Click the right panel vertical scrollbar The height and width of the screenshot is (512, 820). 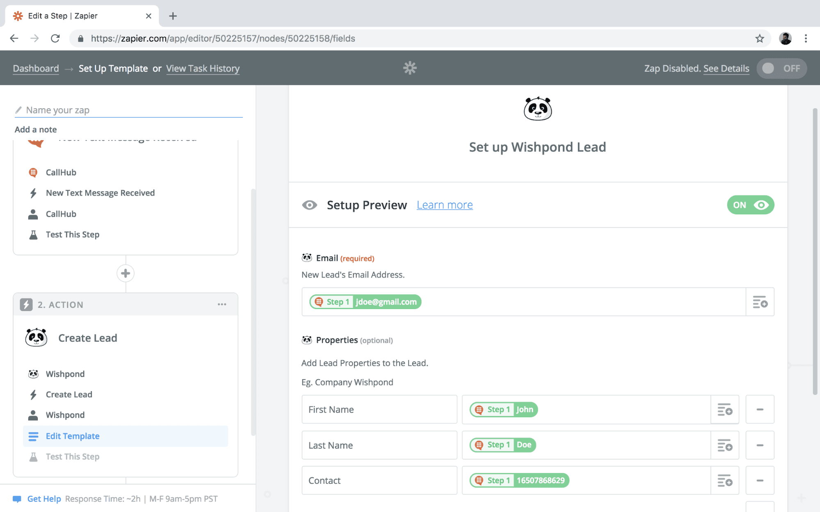(815, 251)
